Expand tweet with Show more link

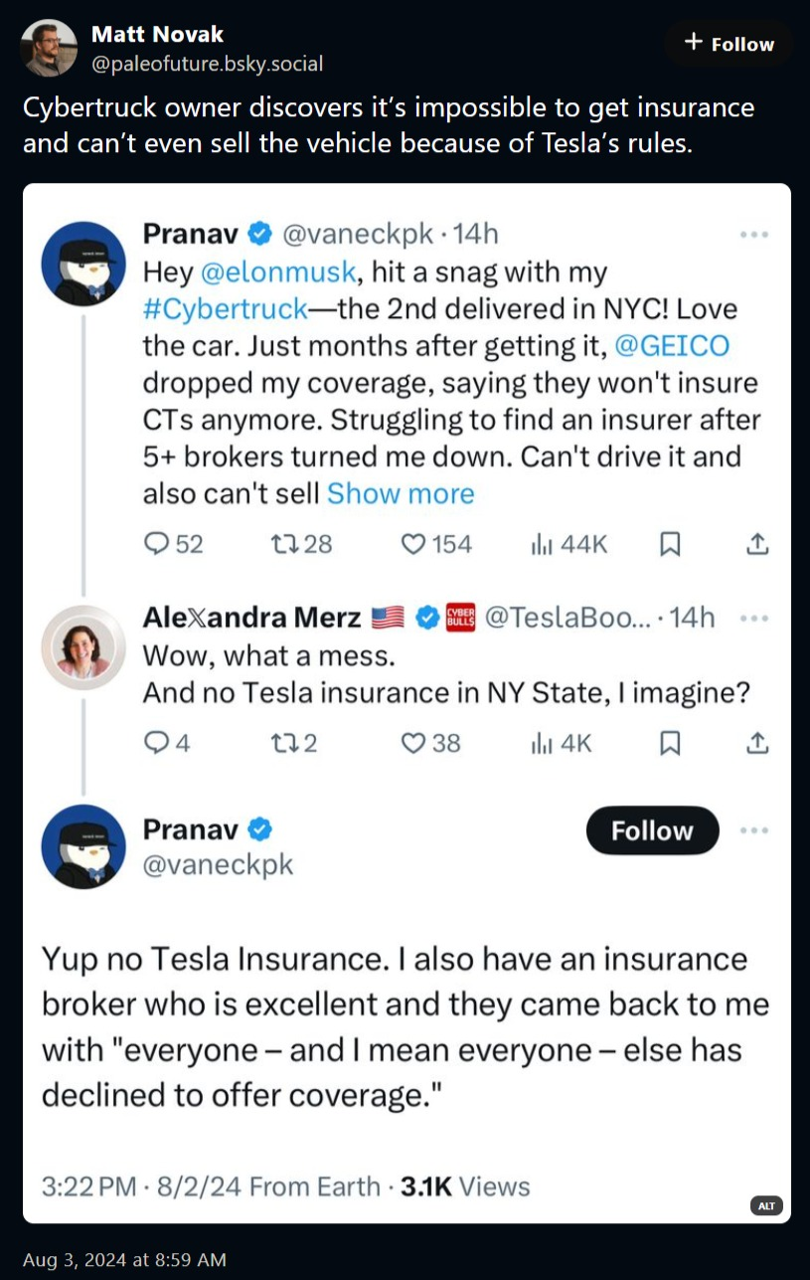(x=401, y=493)
